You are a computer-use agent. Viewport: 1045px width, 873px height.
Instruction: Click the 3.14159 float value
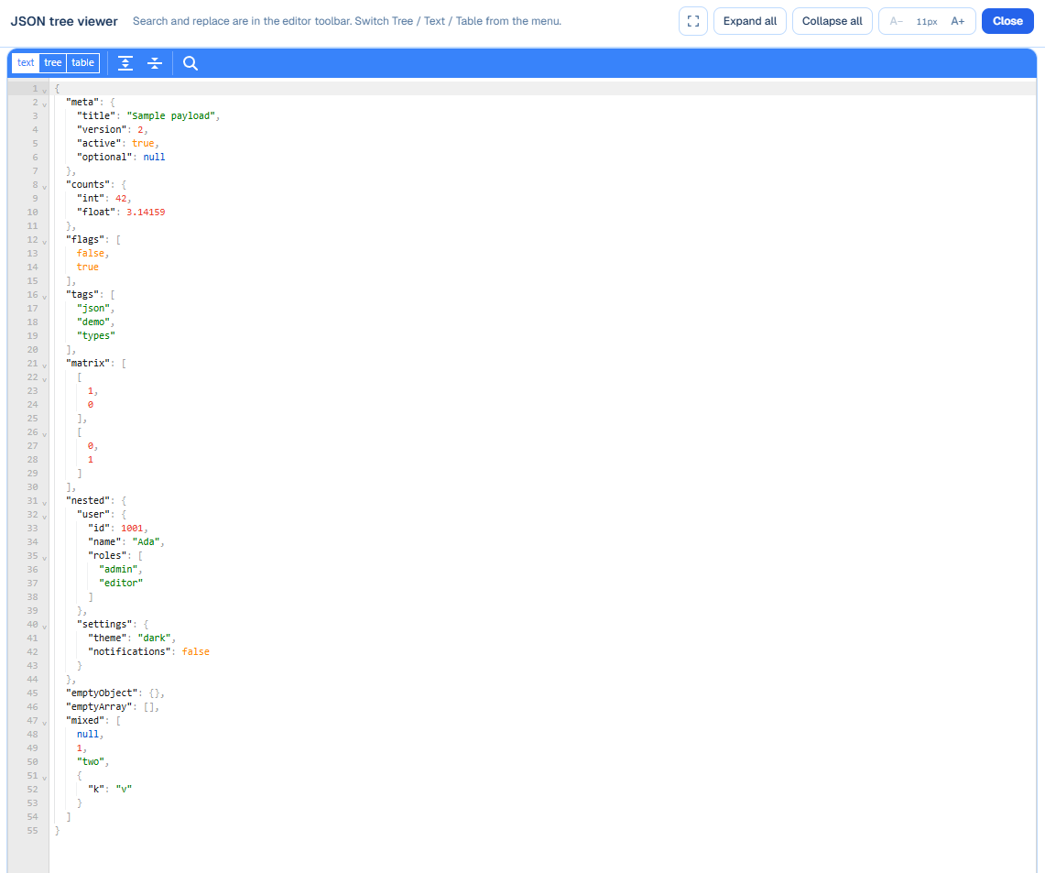tap(146, 212)
